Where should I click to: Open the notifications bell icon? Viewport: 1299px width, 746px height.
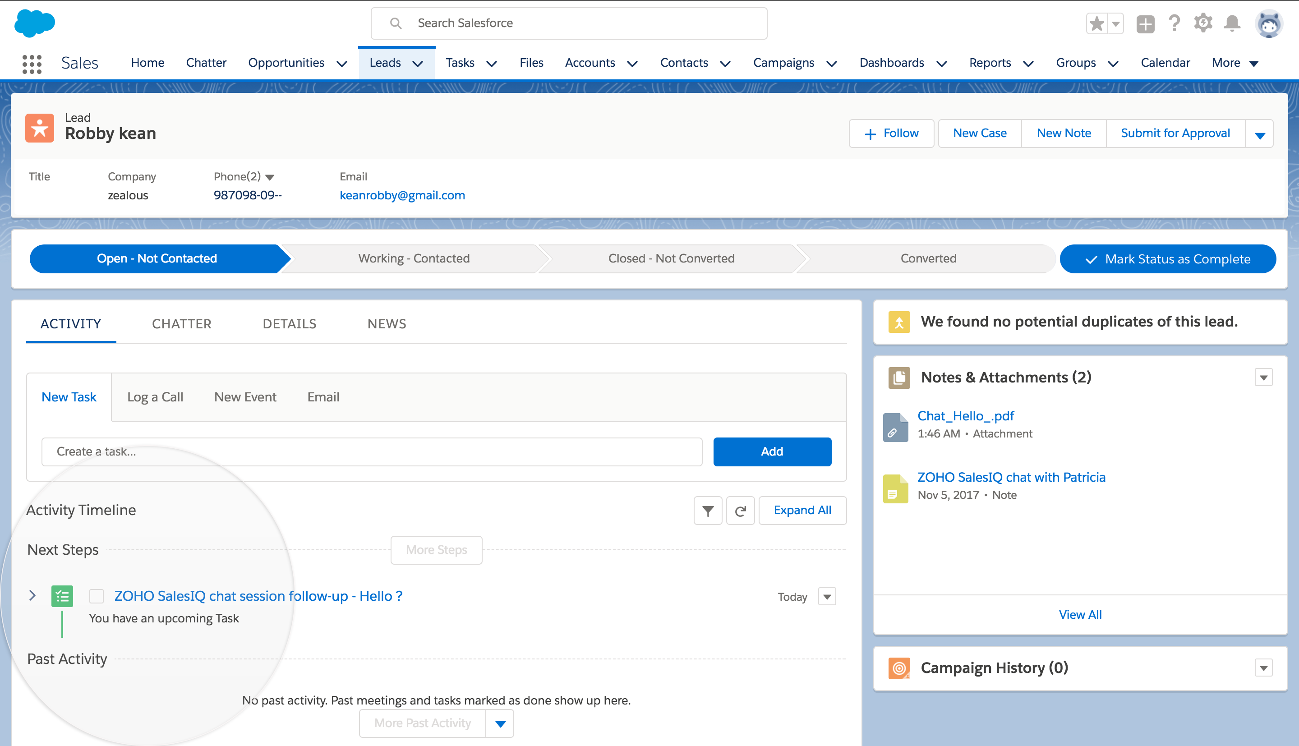[1232, 23]
